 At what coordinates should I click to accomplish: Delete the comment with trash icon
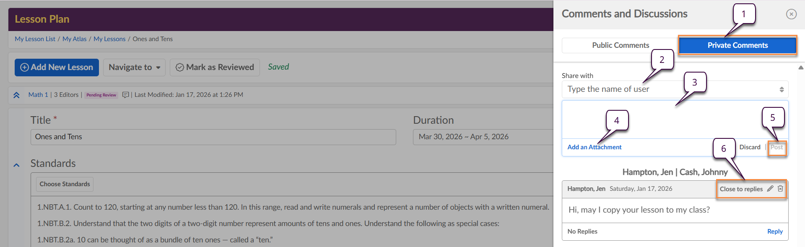(x=780, y=189)
